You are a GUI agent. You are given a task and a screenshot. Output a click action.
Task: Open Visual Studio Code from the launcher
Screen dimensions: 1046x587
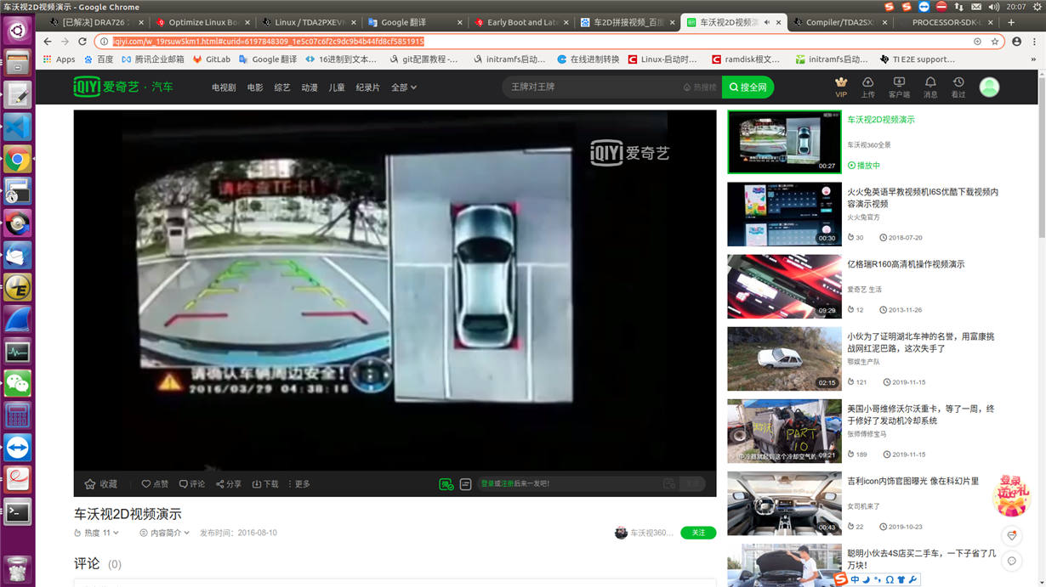17,127
